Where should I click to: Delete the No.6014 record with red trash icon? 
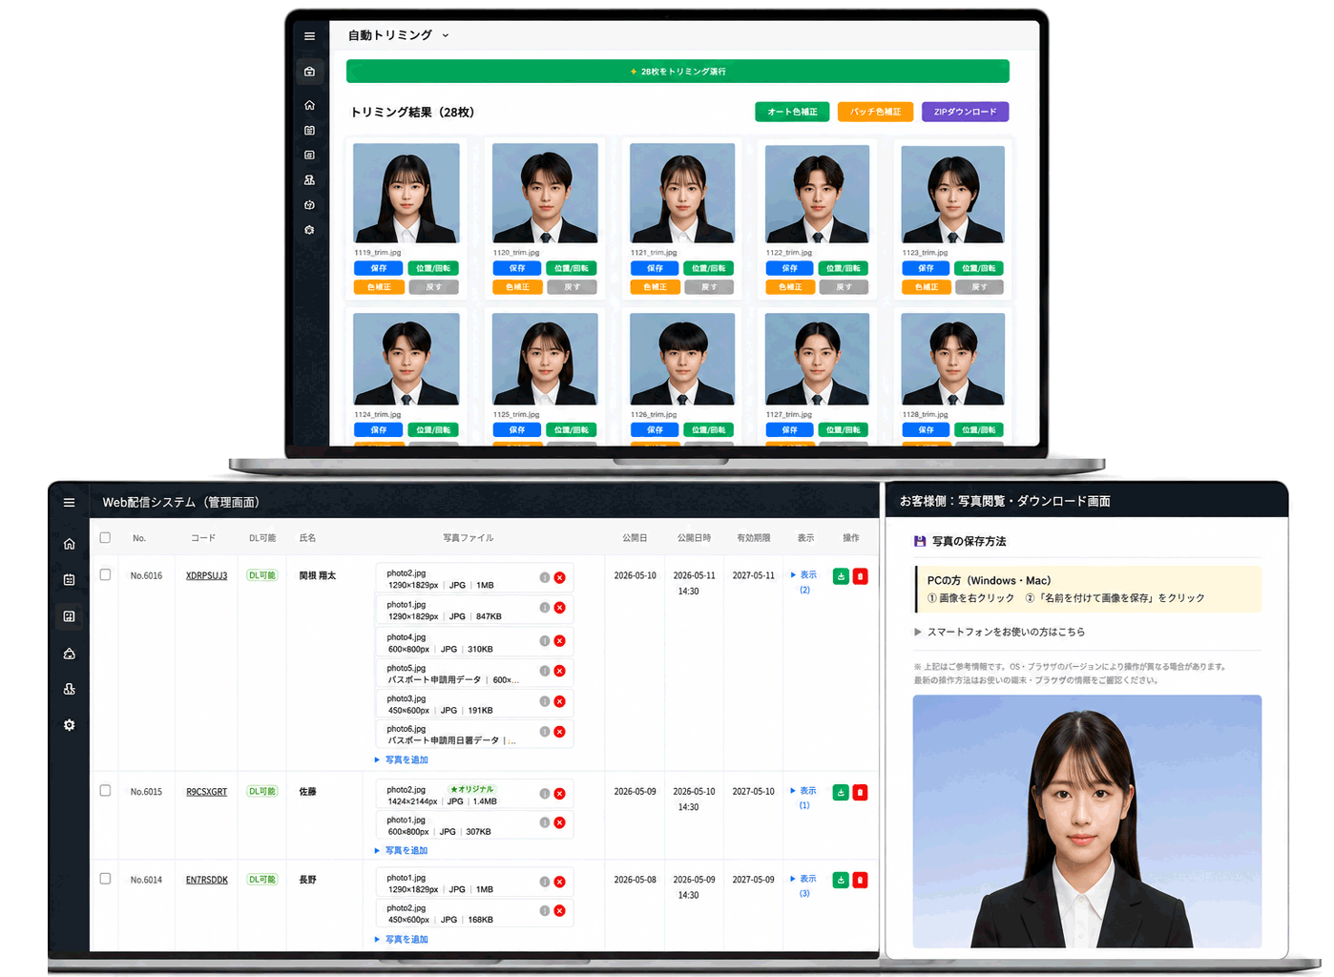click(860, 880)
